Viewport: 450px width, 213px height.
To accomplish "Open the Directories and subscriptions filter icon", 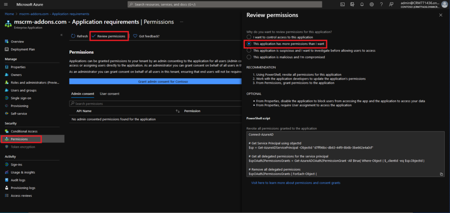I will [x=352, y=4].
